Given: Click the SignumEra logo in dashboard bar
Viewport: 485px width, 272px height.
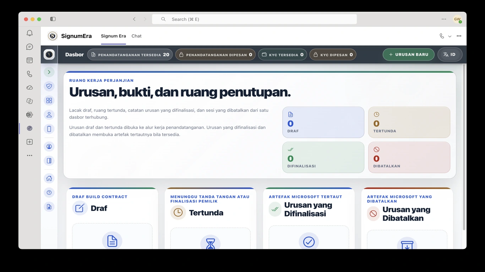Looking at the screenshot, I should [49, 54].
